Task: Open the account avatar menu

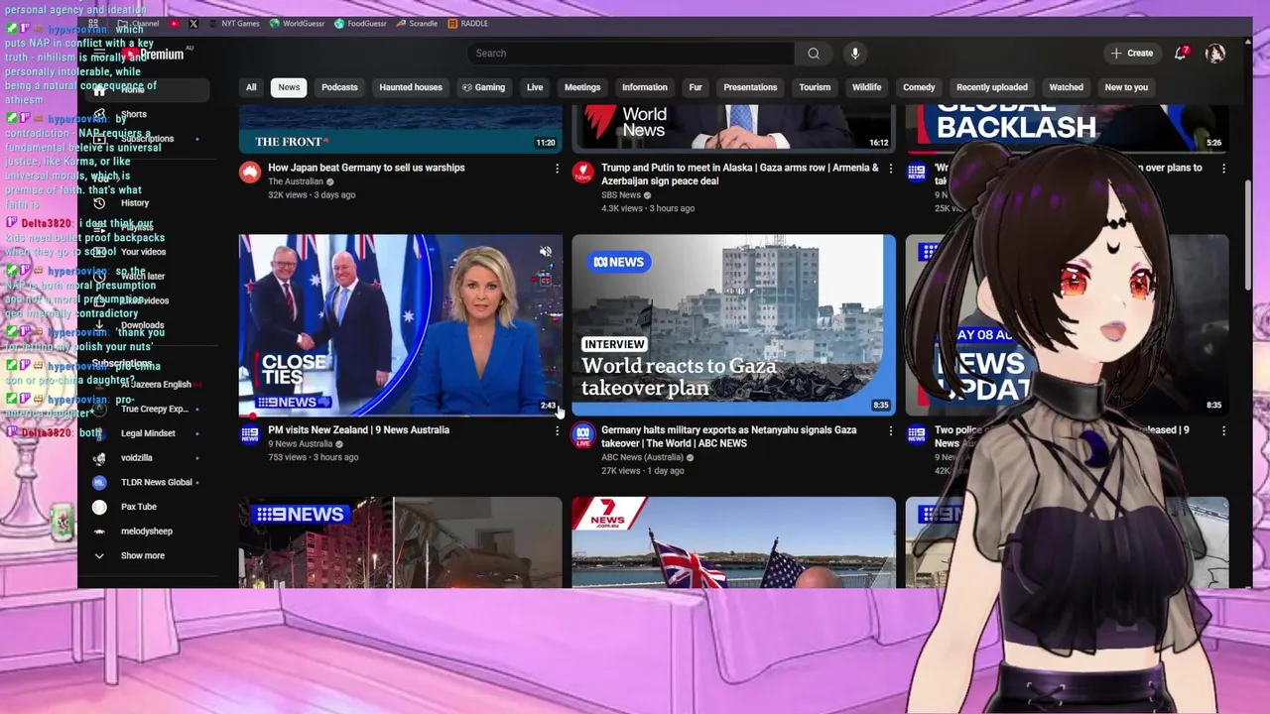Action: pos(1215,54)
